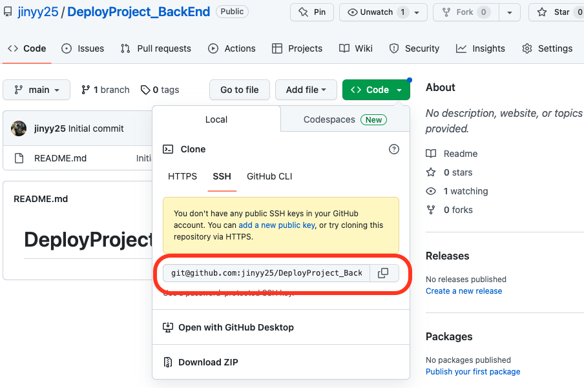Copy the SSH clone URL to clipboard
The height and width of the screenshot is (388, 584).
(384, 273)
